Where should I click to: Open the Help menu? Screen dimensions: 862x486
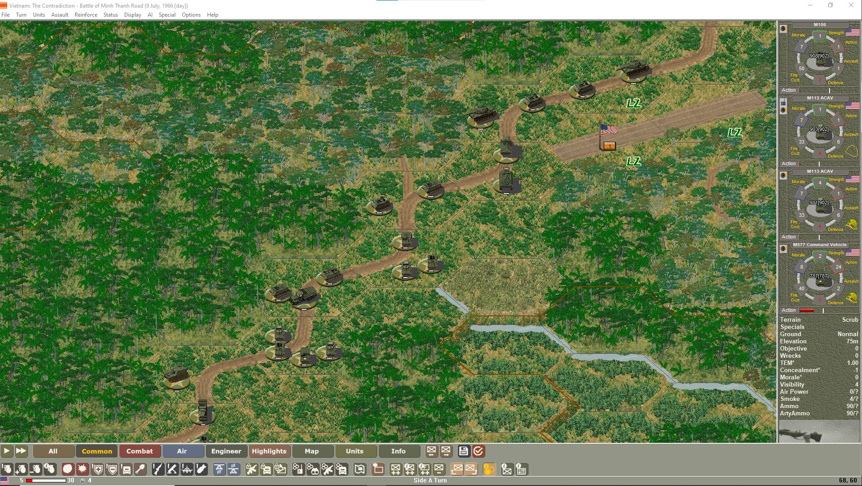click(x=212, y=15)
